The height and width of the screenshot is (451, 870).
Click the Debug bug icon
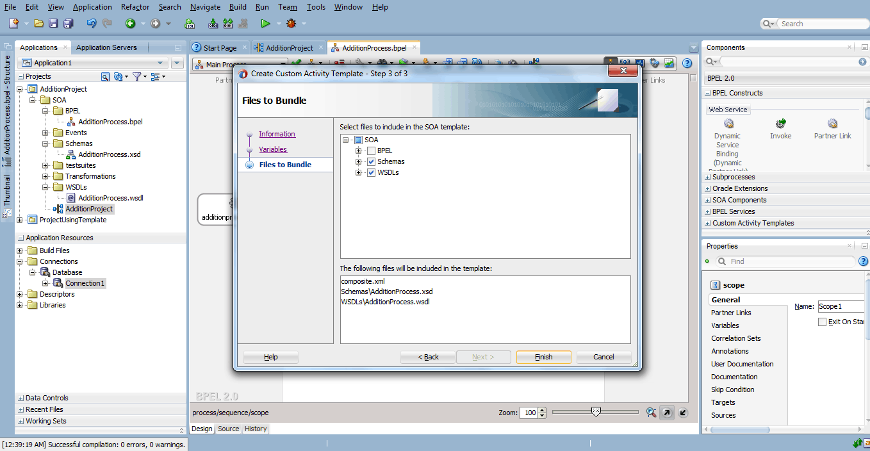[291, 24]
